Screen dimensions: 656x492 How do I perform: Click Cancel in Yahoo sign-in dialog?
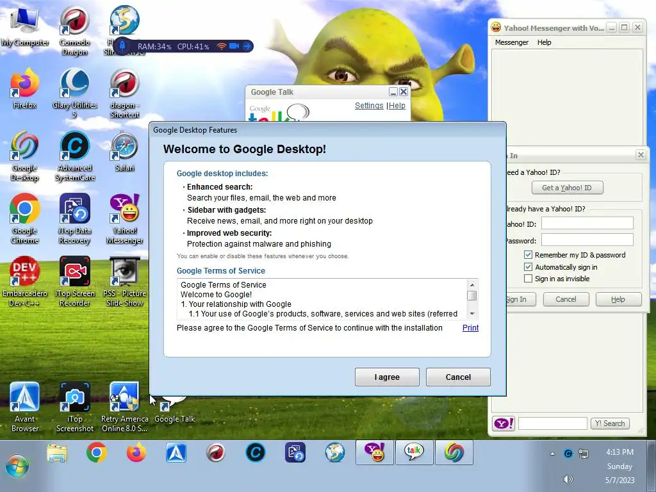pyautogui.click(x=566, y=299)
